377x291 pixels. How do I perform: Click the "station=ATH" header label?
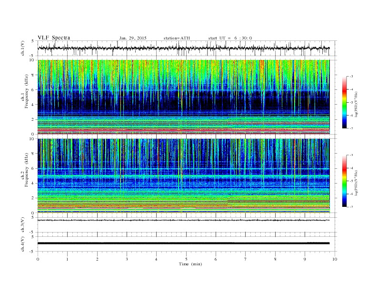(177, 38)
